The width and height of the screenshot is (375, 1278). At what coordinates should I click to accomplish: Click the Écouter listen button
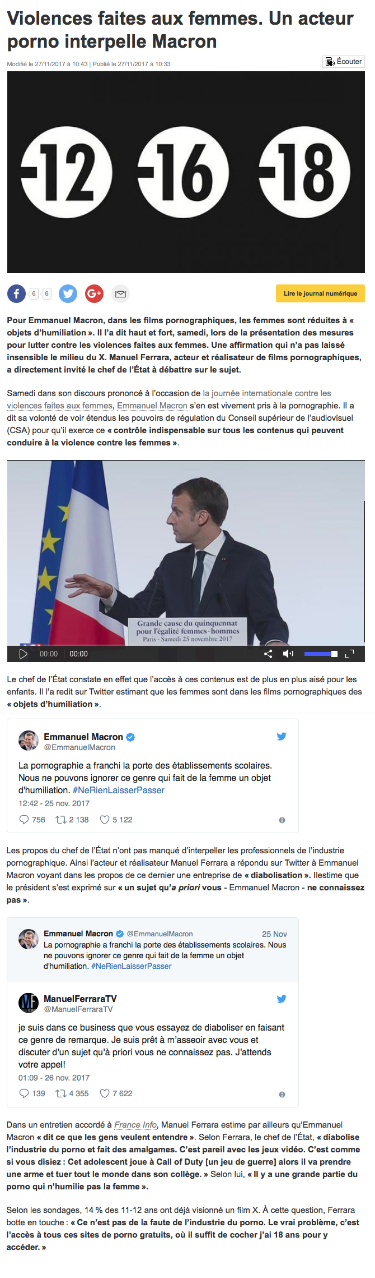344,62
